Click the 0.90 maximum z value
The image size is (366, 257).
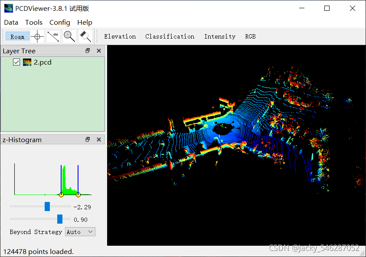(81, 220)
